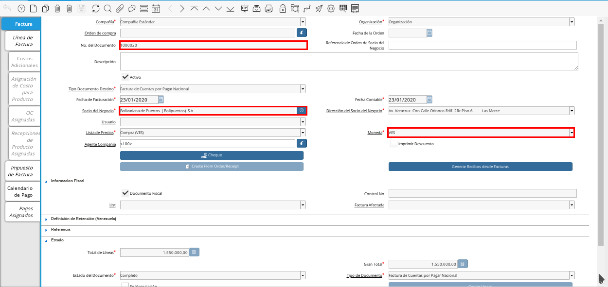Click Generar Recibos desde Facturas button
The height and width of the screenshot is (287, 608).
click(480, 167)
